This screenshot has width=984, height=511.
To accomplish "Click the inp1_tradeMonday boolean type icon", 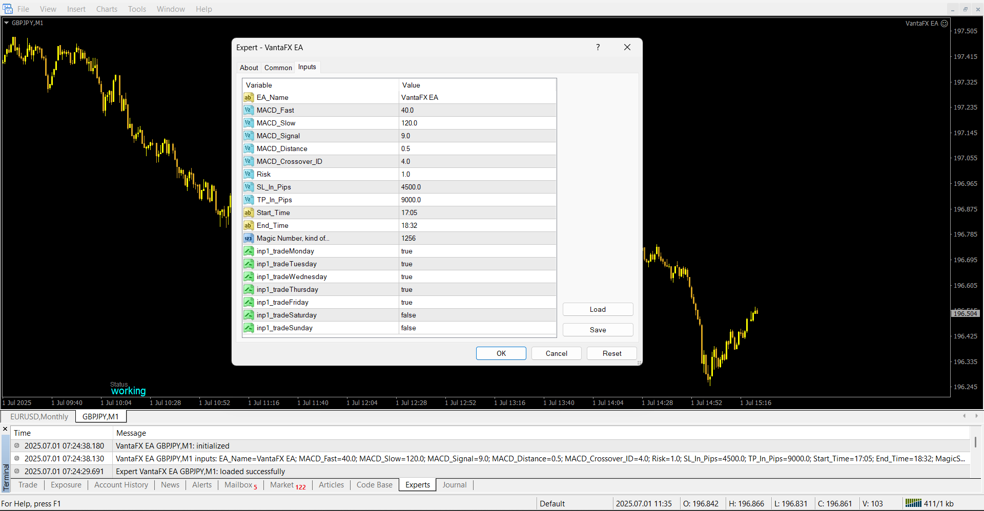I will tap(249, 251).
